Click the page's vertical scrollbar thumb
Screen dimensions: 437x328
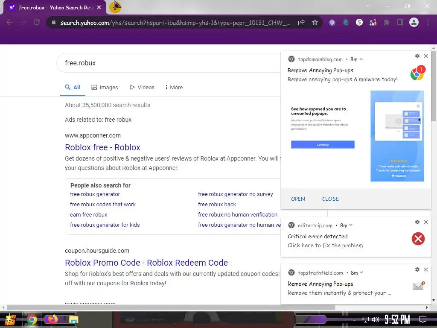[x=434, y=86]
